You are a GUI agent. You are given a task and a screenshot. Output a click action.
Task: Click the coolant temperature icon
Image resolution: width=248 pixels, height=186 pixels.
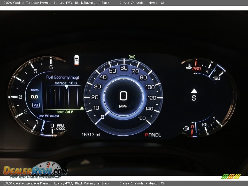pos(189,66)
